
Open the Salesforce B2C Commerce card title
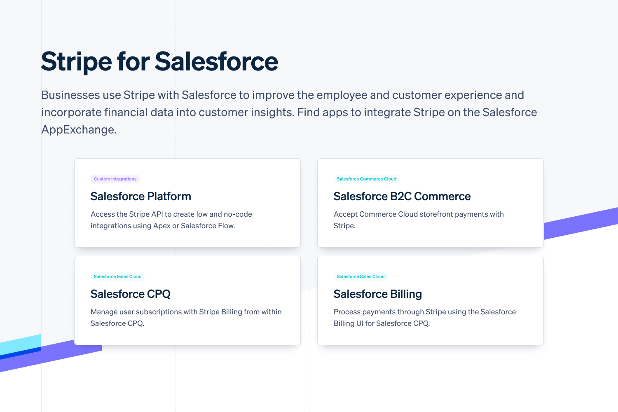coord(402,197)
